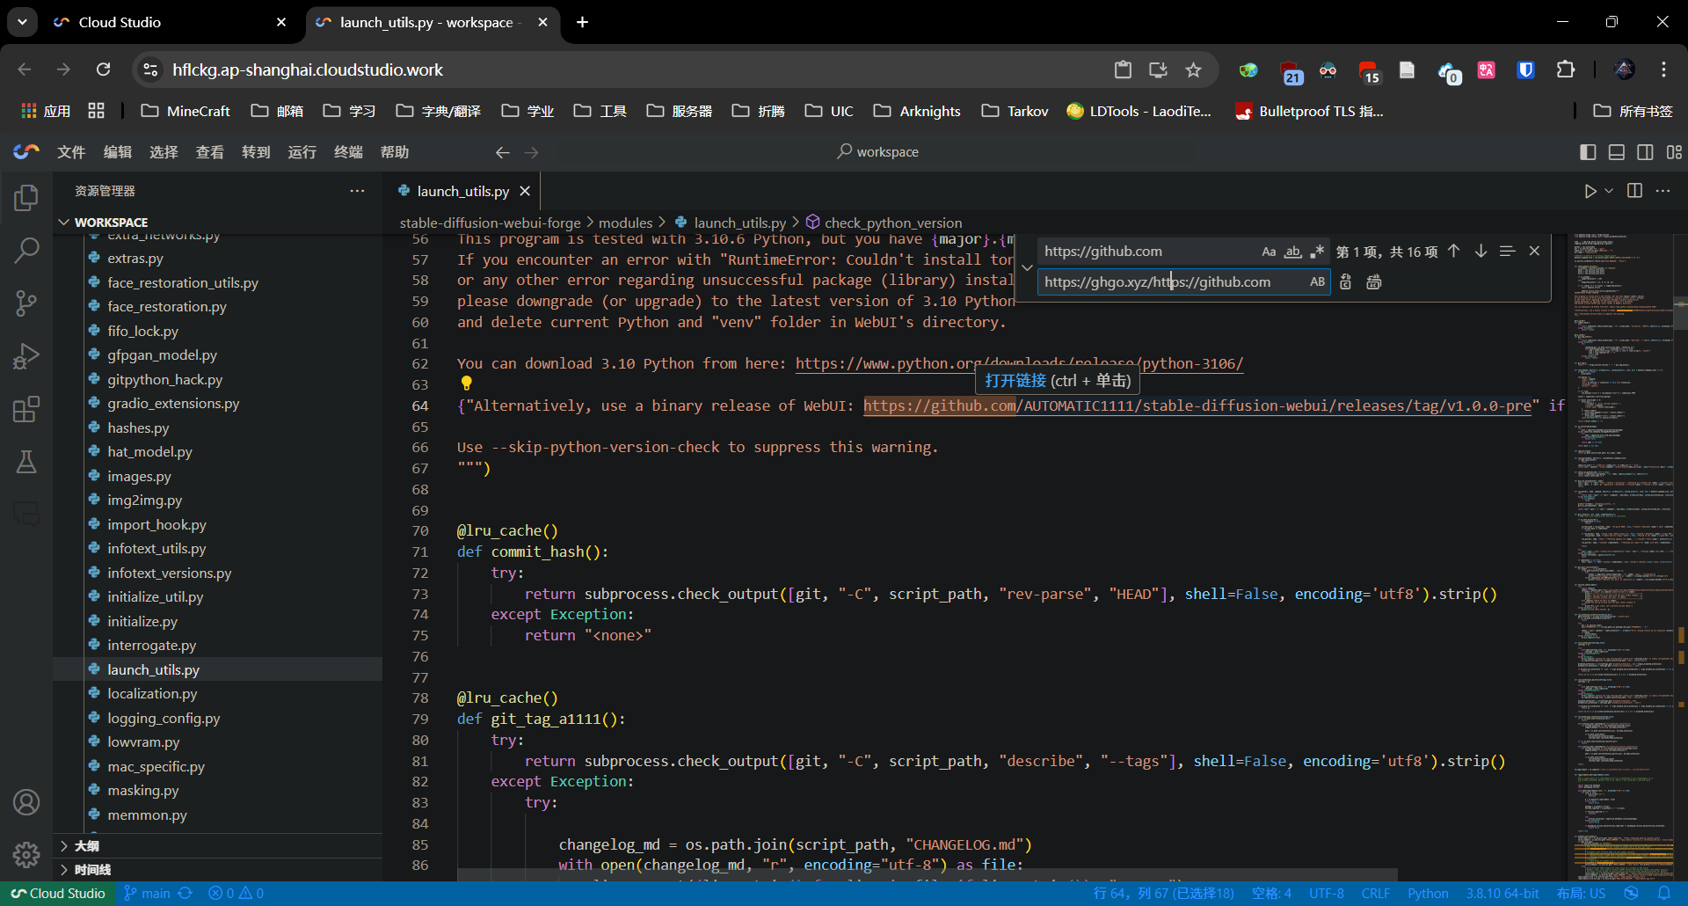The height and width of the screenshot is (906, 1688).
Task: Open the Extensions view
Action: 26,409
